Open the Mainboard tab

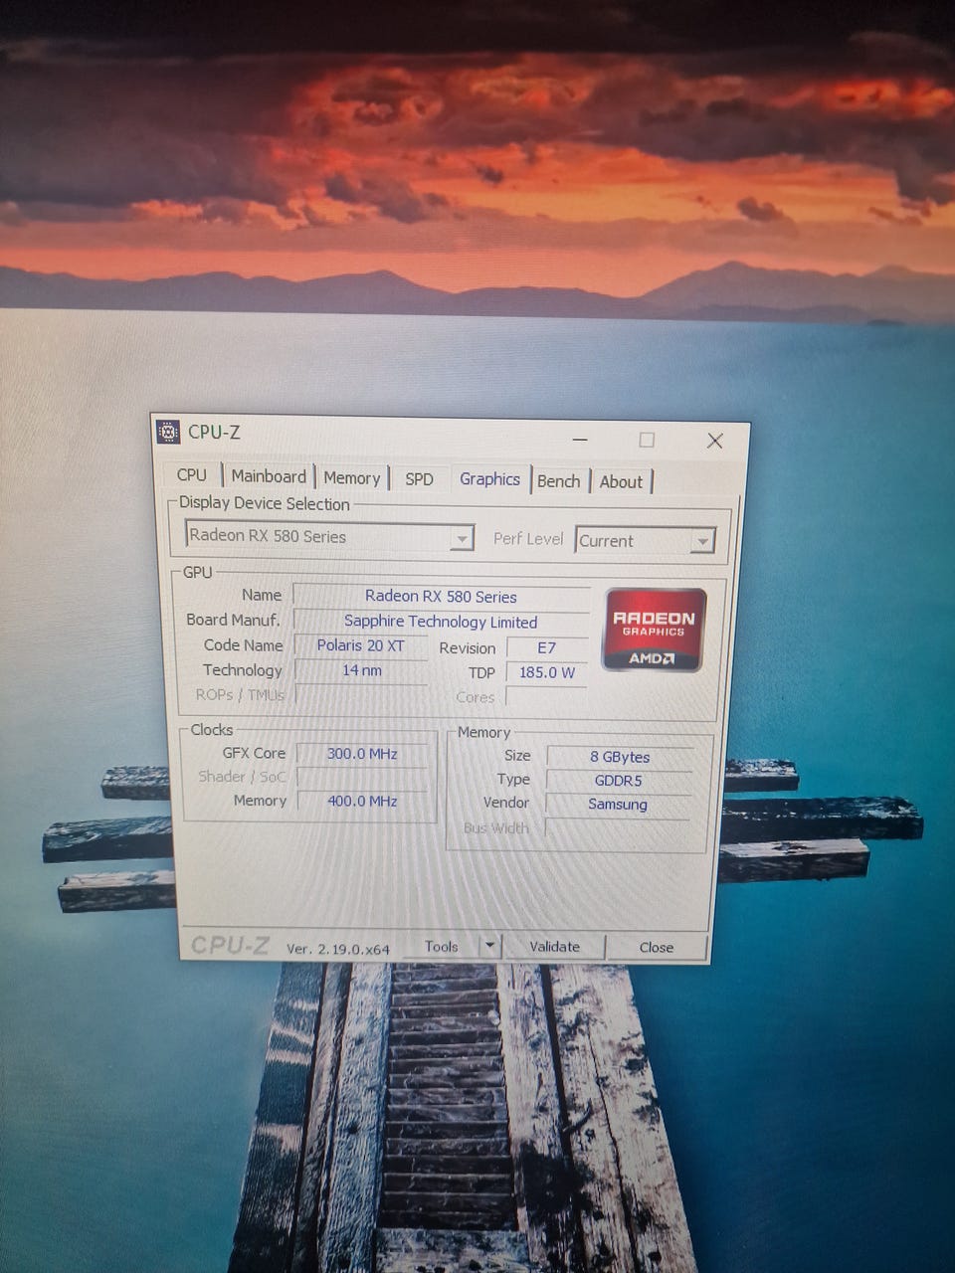pyautogui.click(x=269, y=476)
